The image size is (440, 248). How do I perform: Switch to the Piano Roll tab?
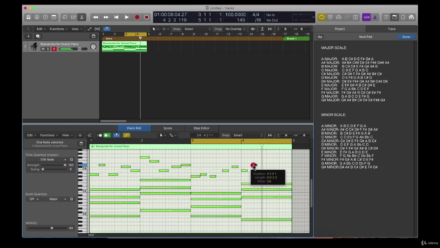click(x=134, y=128)
